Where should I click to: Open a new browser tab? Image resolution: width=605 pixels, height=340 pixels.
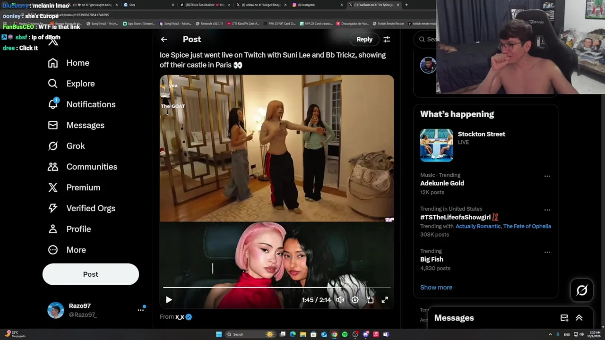[406, 5]
